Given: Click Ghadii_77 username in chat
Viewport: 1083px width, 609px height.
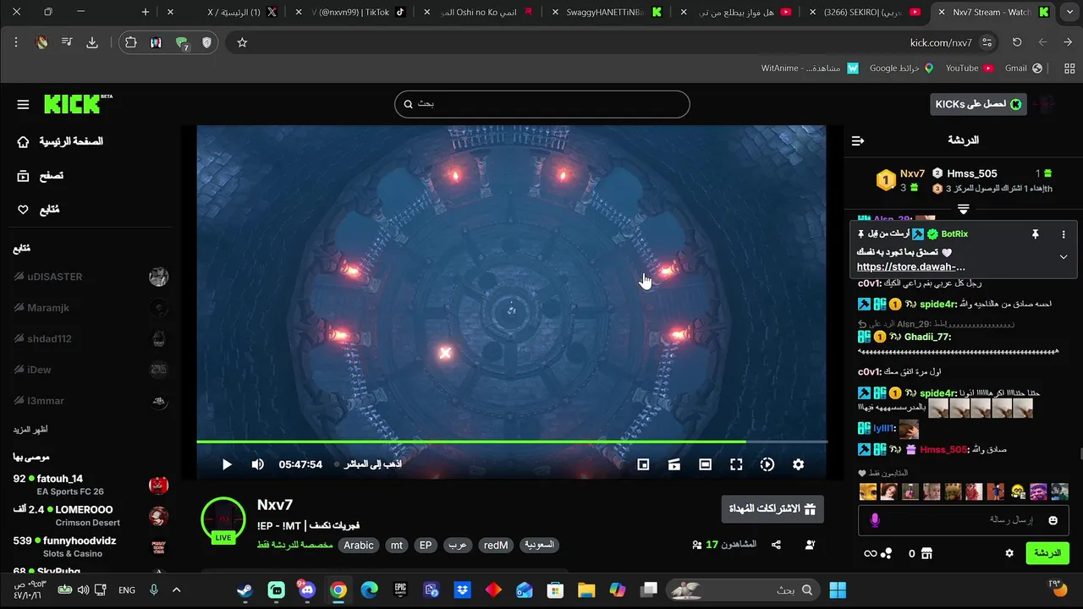Looking at the screenshot, I should [927, 337].
